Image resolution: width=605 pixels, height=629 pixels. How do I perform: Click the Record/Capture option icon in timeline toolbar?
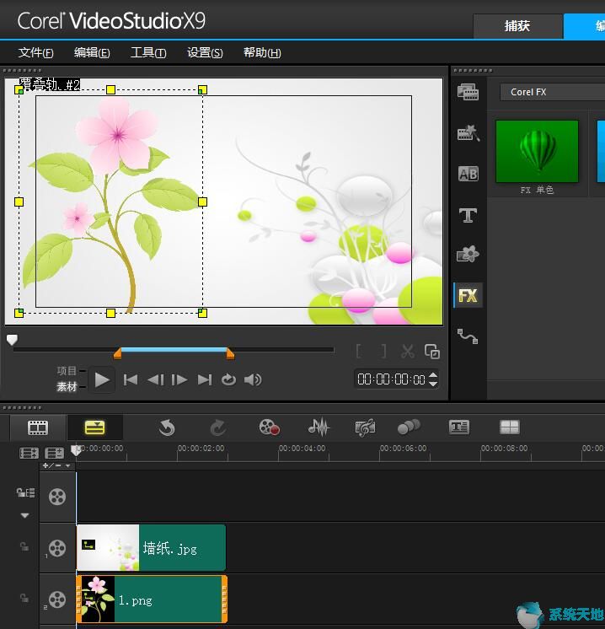tap(269, 427)
